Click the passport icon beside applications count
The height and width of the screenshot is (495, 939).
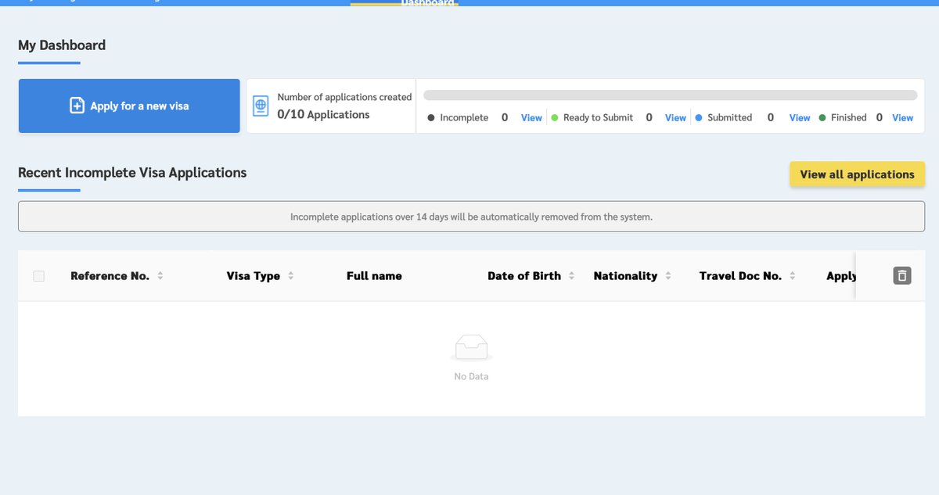tap(261, 106)
